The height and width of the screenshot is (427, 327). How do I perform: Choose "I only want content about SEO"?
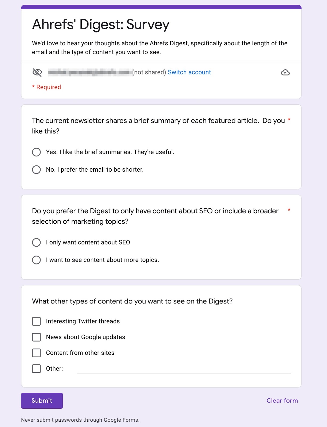tap(36, 243)
